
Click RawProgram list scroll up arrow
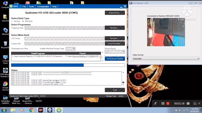103,52
